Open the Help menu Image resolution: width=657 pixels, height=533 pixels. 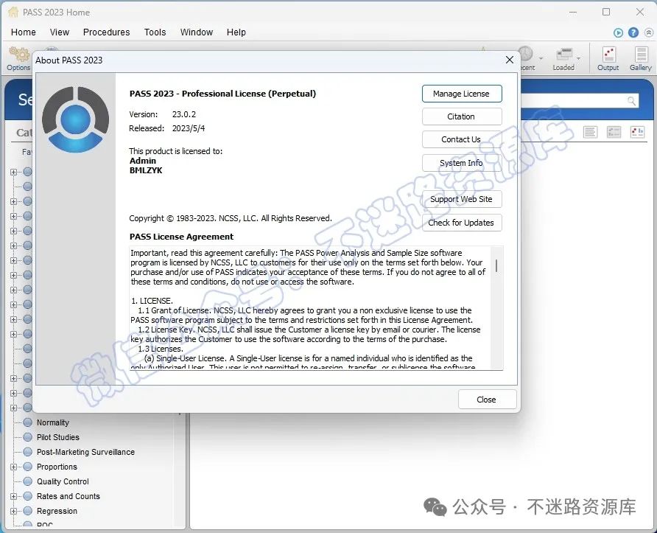tap(236, 32)
